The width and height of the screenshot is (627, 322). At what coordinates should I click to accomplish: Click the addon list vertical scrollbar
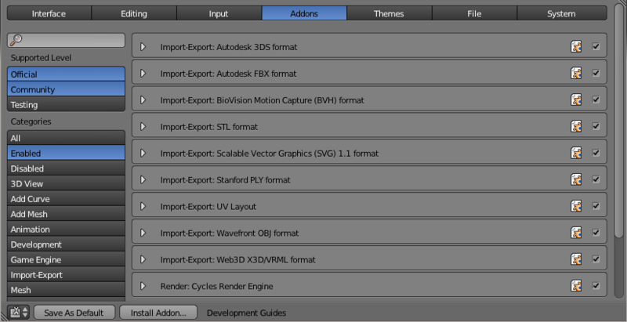point(619,120)
